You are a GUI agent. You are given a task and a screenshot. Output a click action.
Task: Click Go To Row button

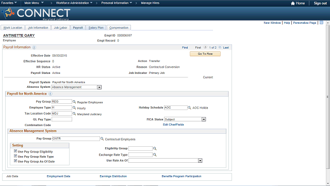click(205, 54)
